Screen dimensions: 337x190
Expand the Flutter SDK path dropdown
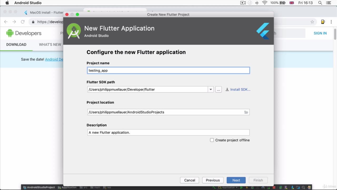(x=211, y=89)
